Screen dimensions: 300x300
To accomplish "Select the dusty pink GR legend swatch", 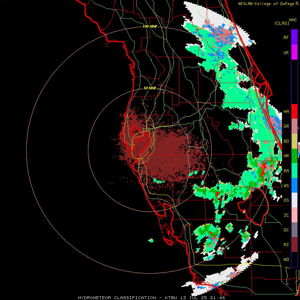I will point(294,126).
